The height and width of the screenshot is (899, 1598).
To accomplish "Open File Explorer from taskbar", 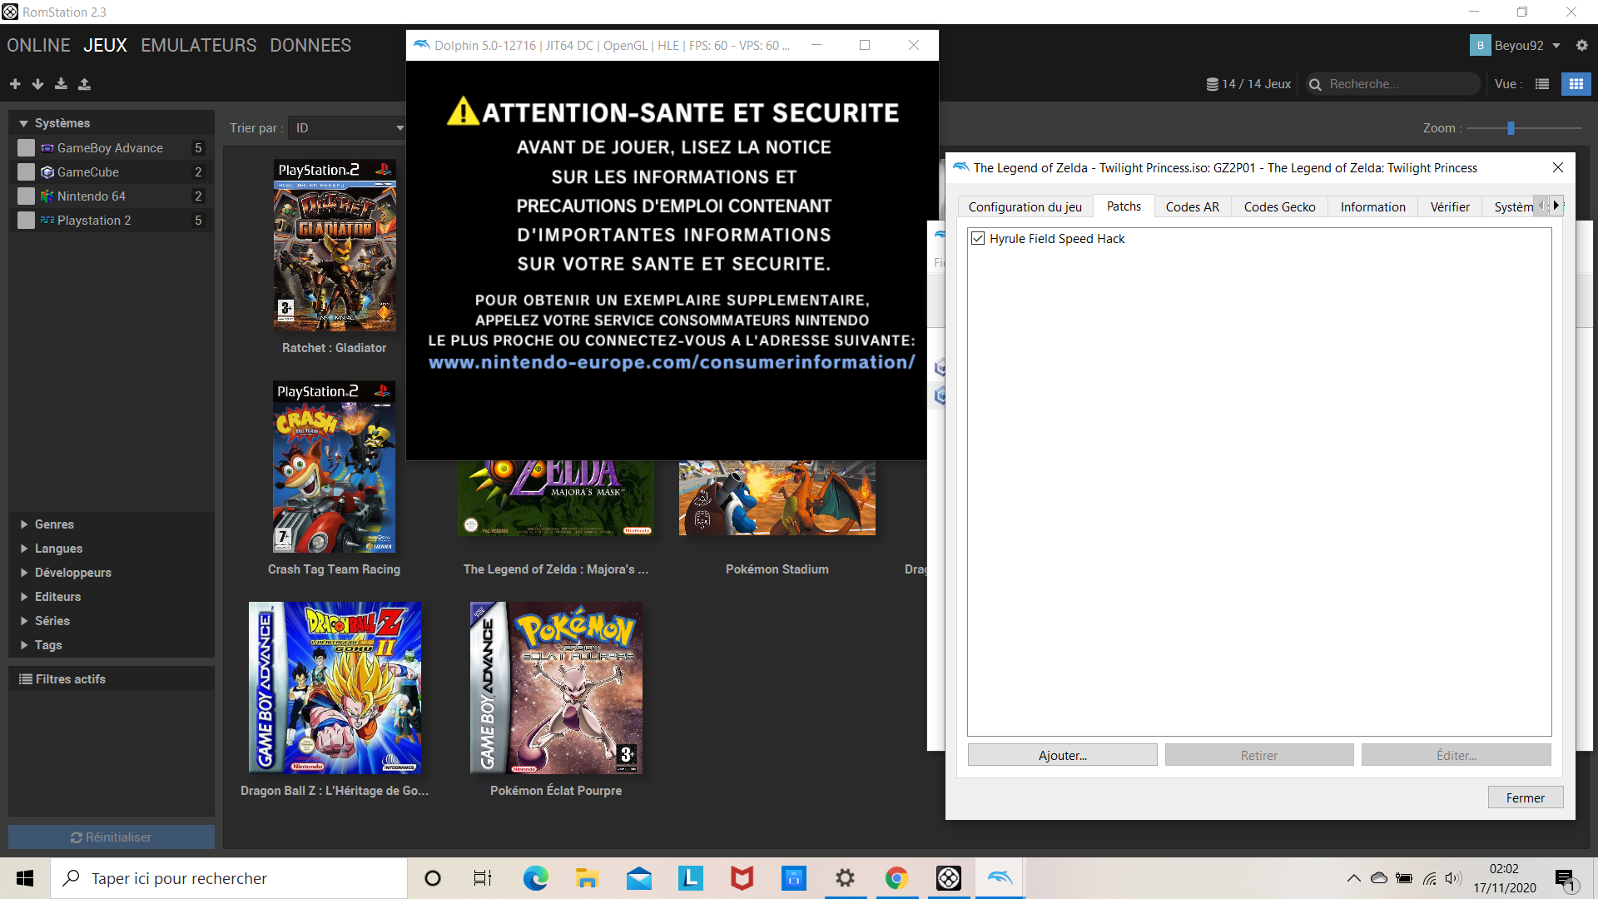I will click(587, 878).
